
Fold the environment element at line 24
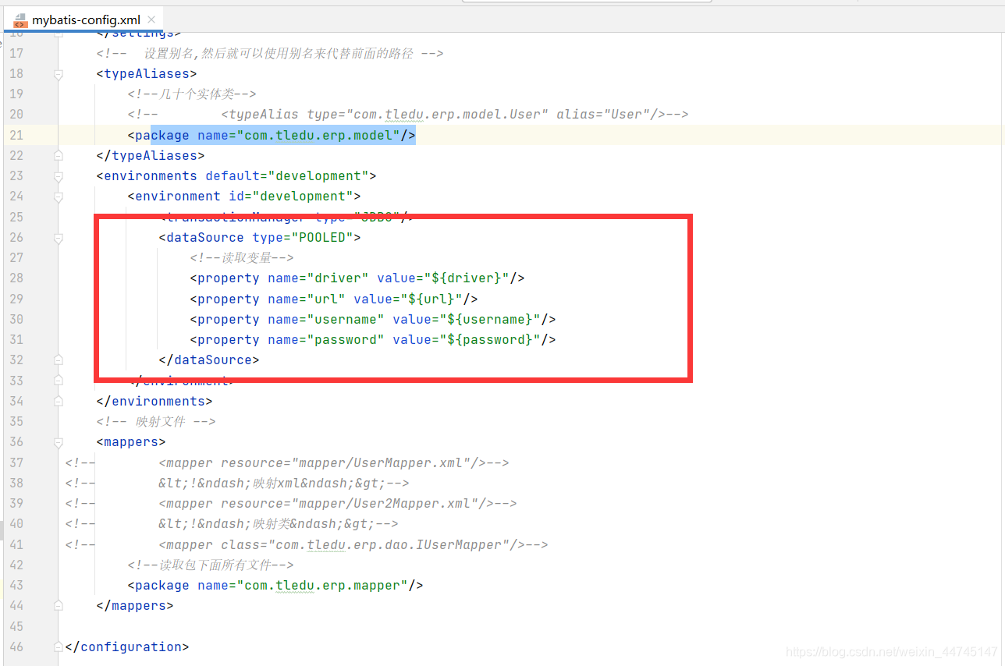click(59, 197)
